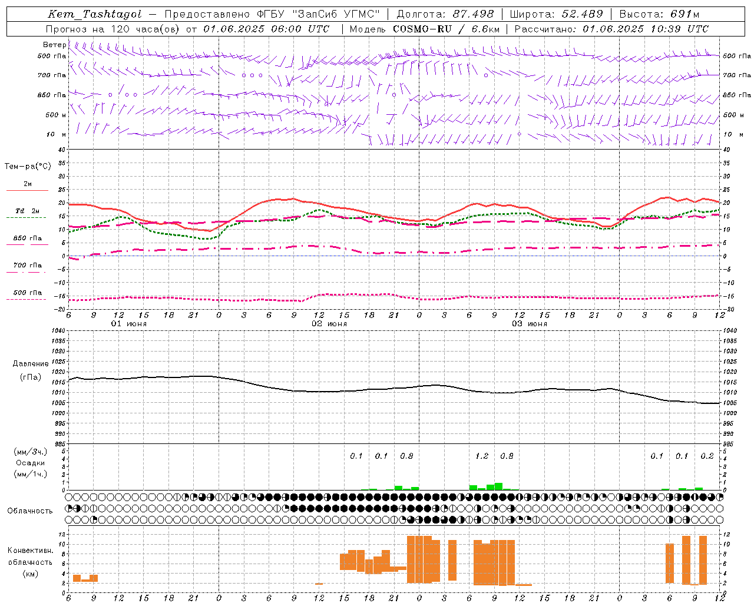Select the "Долгота: 87.498" header field
The height and width of the screenshot is (603, 754).
pyautogui.click(x=445, y=14)
